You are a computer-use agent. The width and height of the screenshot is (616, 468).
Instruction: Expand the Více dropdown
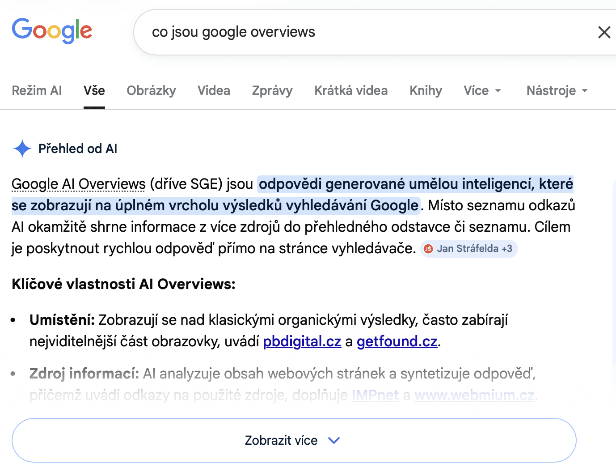click(x=482, y=90)
